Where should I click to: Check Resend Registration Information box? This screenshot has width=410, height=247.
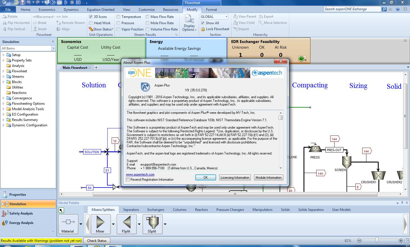(128, 180)
